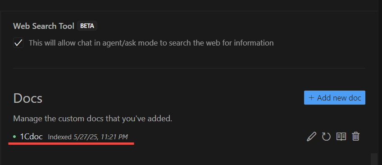This screenshot has height=165, width=382.
Task: Click the web search description label text
Action: pyautogui.click(x=151, y=43)
